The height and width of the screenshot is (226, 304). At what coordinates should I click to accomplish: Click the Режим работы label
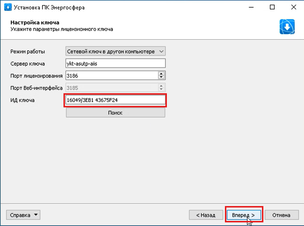28,52
